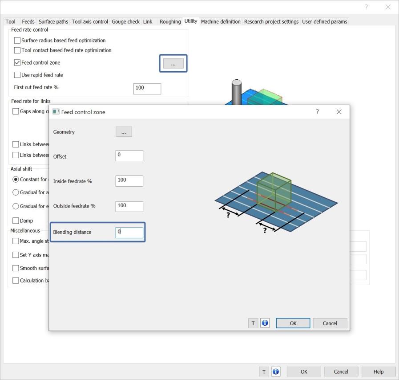The height and width of the screenshot is (380, 399).
Task: Click the Feed control zone title icon
Action: [56, 112]
